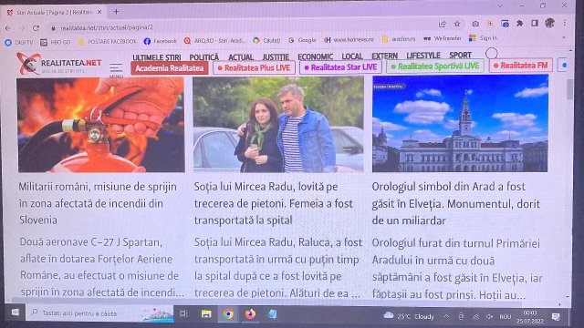This screenshot has height=328, width=584.
Task: Open the site hamburger menu icon
Action: tap(116, 67)
